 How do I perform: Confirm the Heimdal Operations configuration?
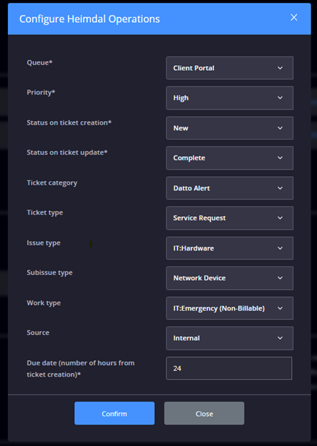[114, 413]
